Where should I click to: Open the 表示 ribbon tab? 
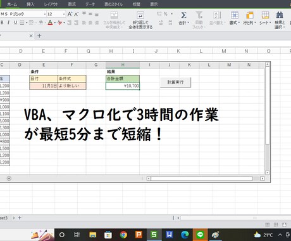(154, 4)
